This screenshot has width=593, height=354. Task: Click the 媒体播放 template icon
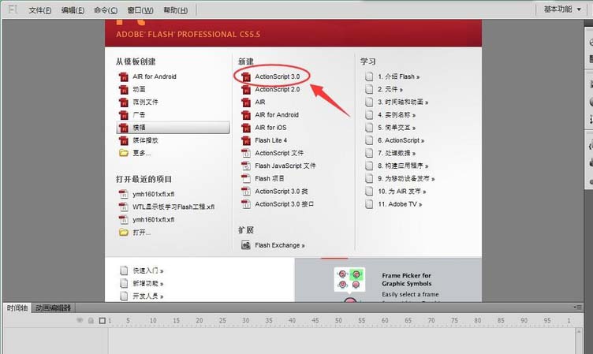(x=124, y=140)
